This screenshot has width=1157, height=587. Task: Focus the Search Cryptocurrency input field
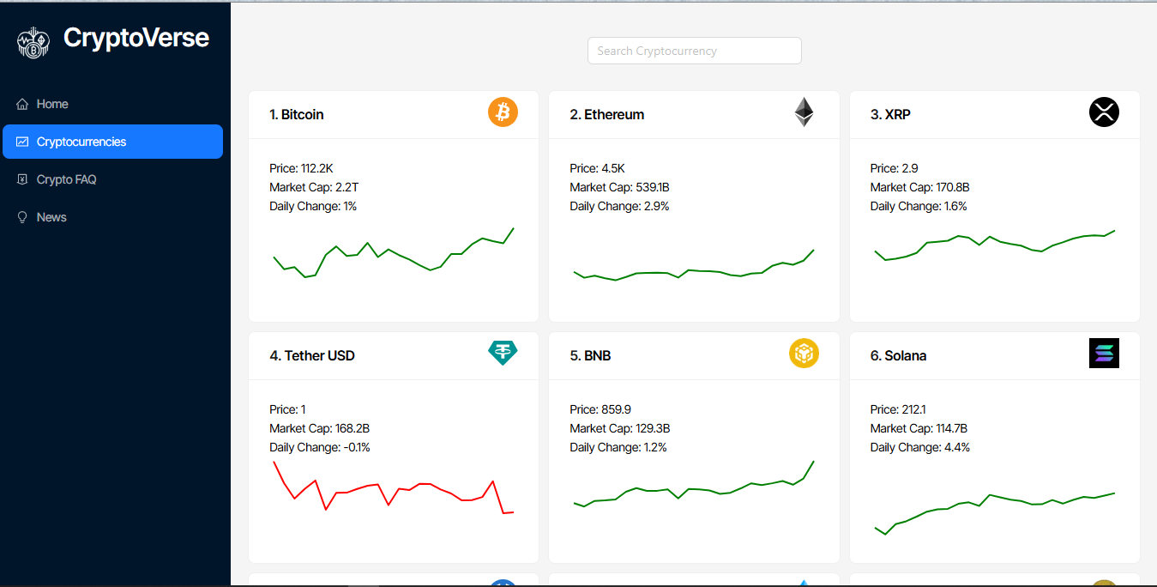[694, 51]
